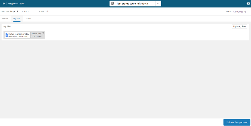Image resolution: width=251 pixels, height=126 pixels.
Task: Open the Scores tab
Action: pyautogui.click(x=28, y=19)
